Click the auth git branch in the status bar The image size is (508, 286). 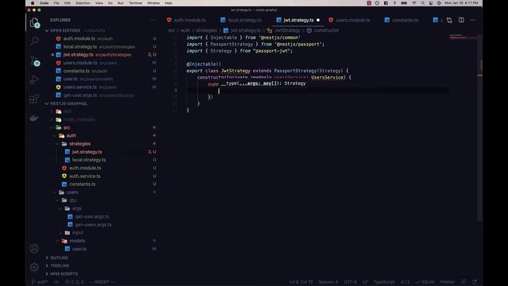39,282
